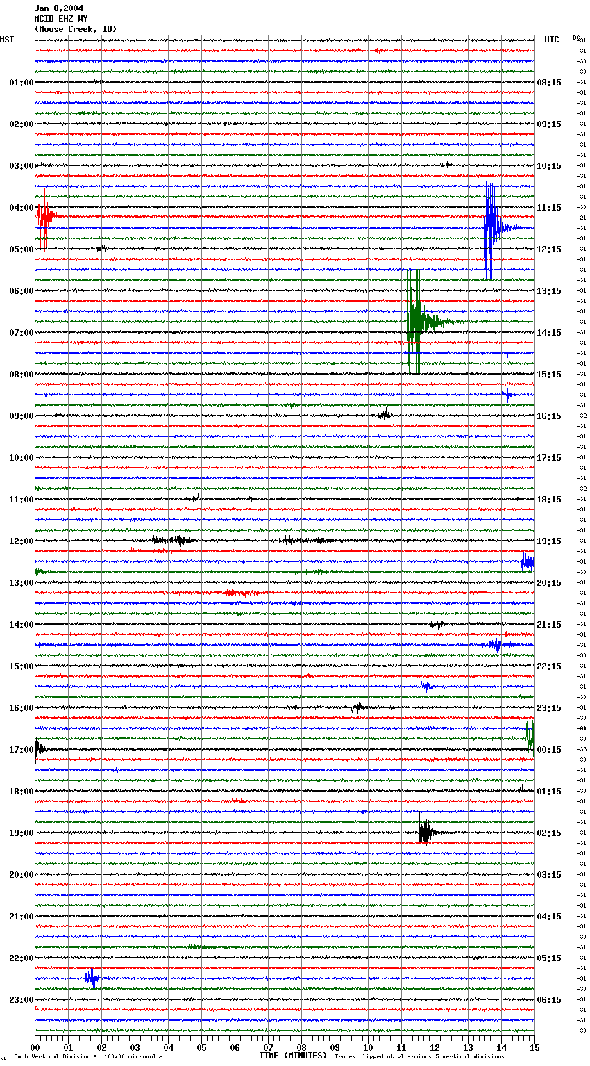The height and width of the screenshot is (1066, 590).
Task: Click minute tick label "15" on bottom axis
Action: (x=534, y=1047)
